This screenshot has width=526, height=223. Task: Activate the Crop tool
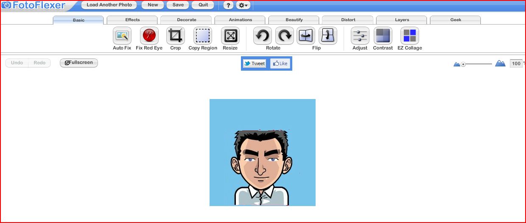pos(176,36)
